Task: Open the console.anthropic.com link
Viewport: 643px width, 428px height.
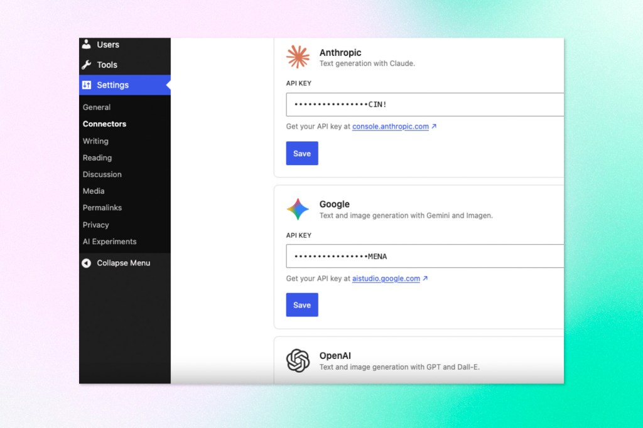Action: click(x=389, y=126)
